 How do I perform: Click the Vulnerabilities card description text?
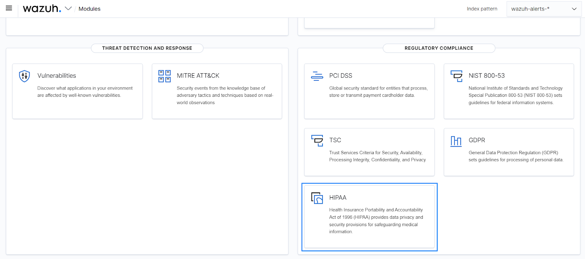click(85, 92)
